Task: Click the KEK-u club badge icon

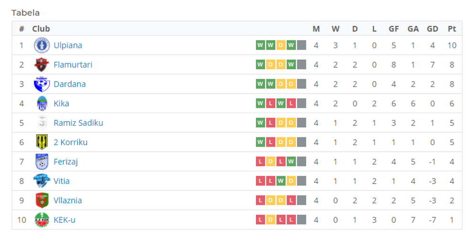Action: pos(42,220)
